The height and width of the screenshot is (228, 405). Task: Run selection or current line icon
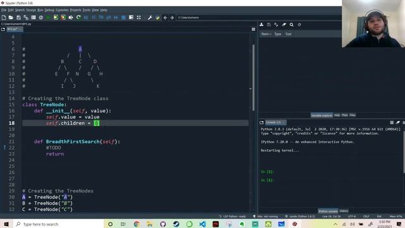click(71, 18)
